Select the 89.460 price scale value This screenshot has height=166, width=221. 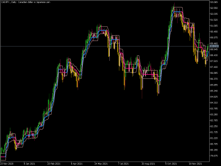click(214, 44)
